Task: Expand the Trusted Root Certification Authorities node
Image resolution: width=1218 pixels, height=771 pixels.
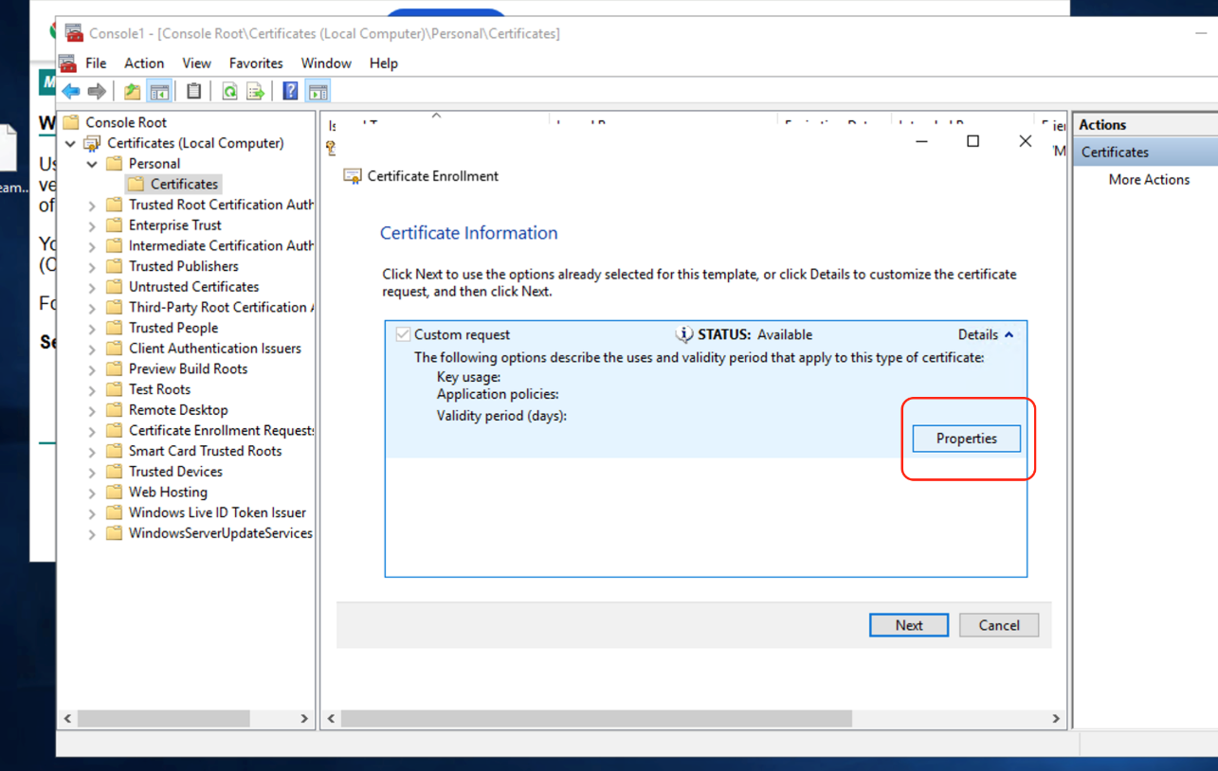Action: pos(92,205)
